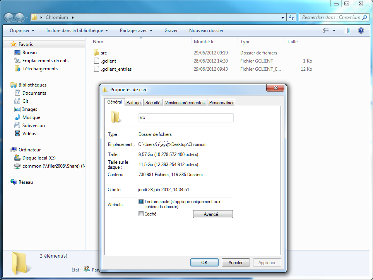Image resolution: width=373 pixels, height=280 pixels.
Task: Open the Organiser dropdown menu
Action: click(x=22, y=31)
